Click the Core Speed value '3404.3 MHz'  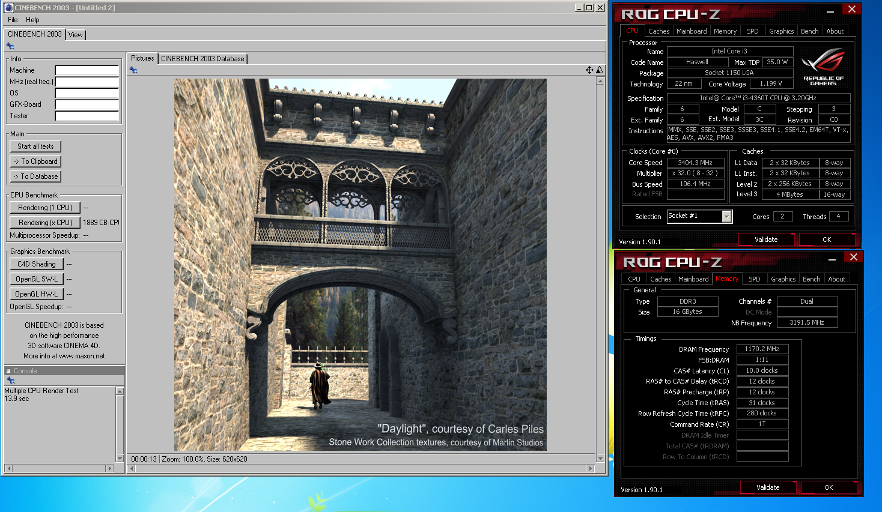pos(695,163)
